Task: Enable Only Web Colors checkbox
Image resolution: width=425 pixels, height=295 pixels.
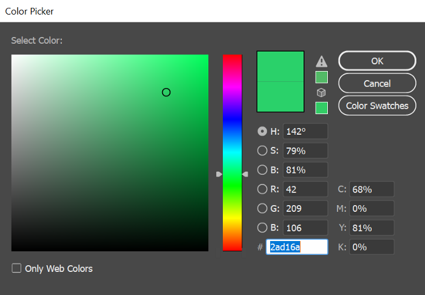Action: [16, 268]
